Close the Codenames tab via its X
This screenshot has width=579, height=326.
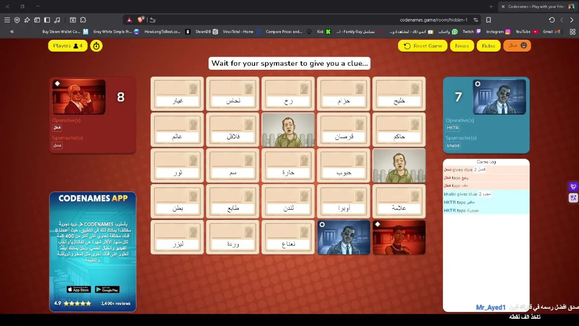pos(503,6)
